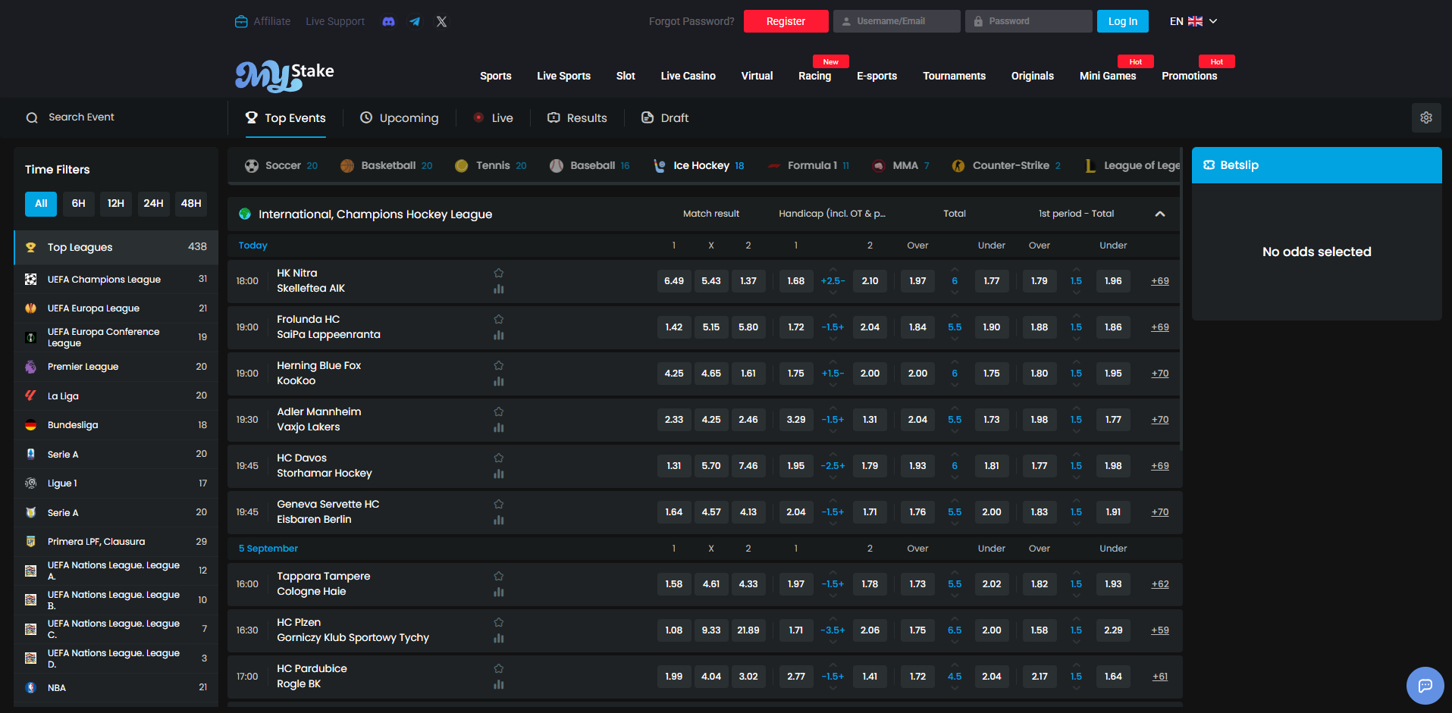The image size is (1452, 713).
Task: Select the Basketball sport icon tab
Action: point(387,165)
